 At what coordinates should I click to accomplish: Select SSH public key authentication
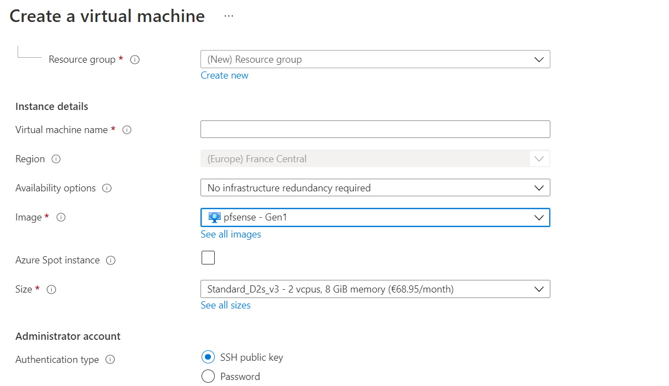click(x=208, y=357)
